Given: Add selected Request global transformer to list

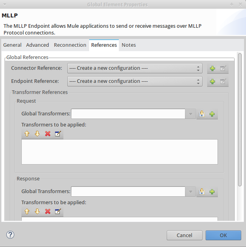Looking at the screenshot, I should coord(202,114).
